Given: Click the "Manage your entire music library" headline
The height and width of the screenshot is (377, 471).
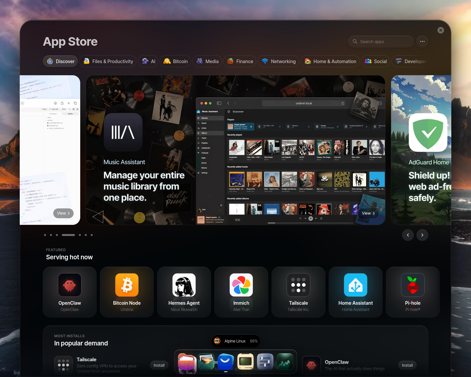Looking at the screenshot, I should click(144, 186).
